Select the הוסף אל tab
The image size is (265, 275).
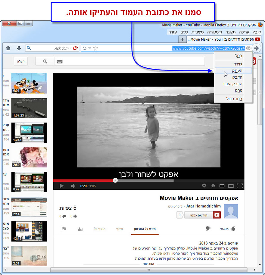pyautogui.click(x=100, y=229)
